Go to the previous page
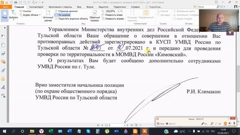The height and width of the screenshot is (135, 240). coord(102,125)
